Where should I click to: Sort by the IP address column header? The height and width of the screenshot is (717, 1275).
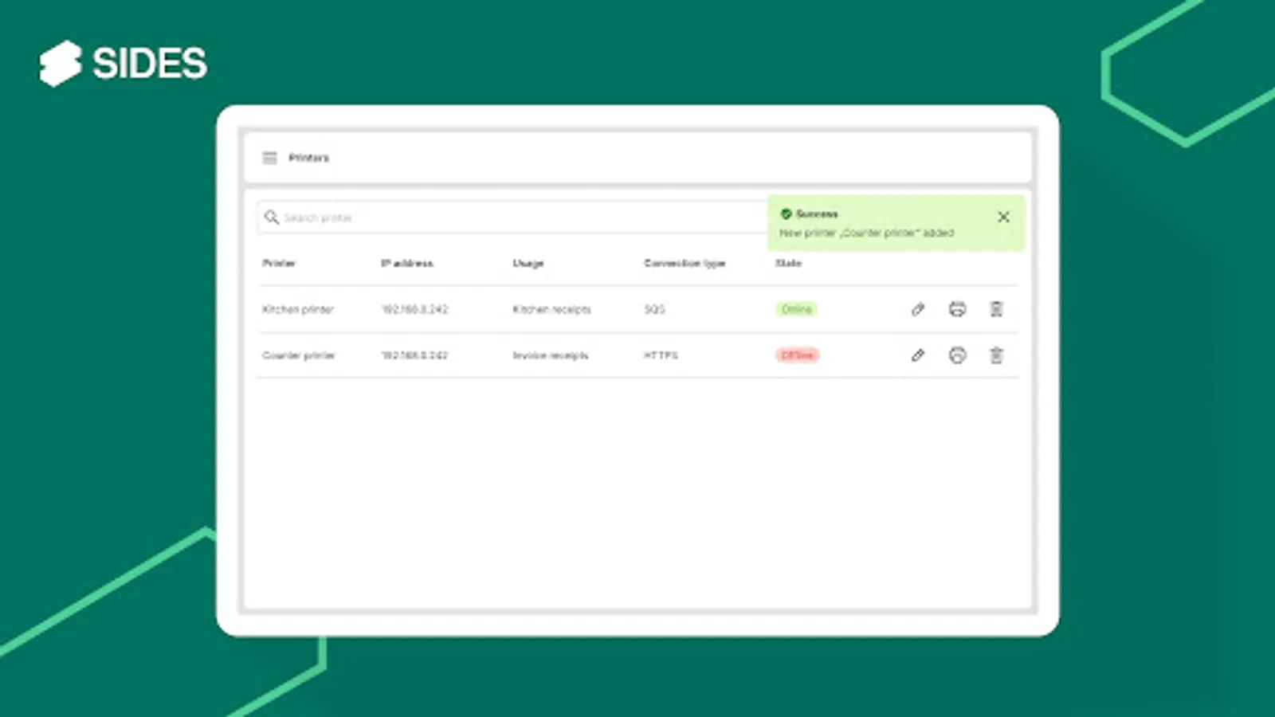[407, 263]
